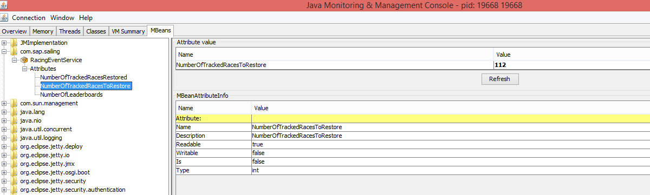Viewport: 650px width, 195px height.
Task: Switch to the Threads tab
Action: (70, 31)
